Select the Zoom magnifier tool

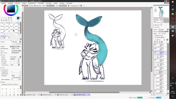(x=4, y=20)
